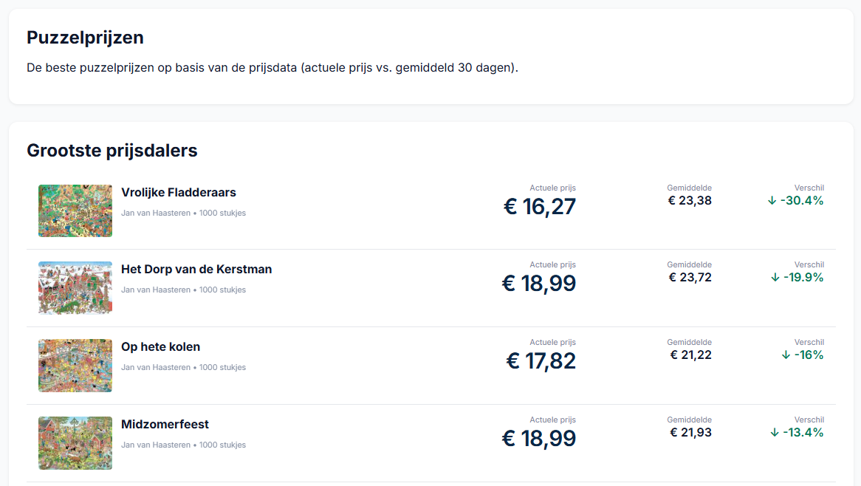This screenshot has height=486, width=861.
Task: Select the average price € 21,22
Action: pyautogui.click(x=690, y=355)
